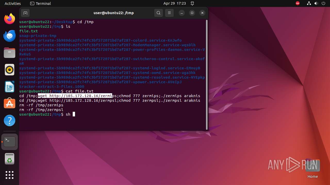Open Activities overview
Screen dimensions: 330x185
(13, 3)
